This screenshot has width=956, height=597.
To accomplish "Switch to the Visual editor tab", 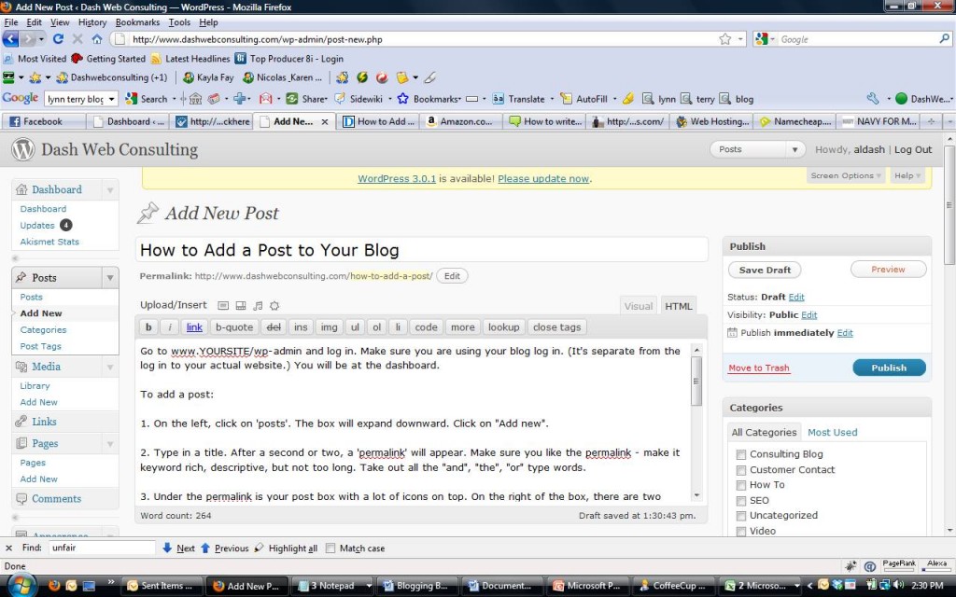I will pos(639,305).
